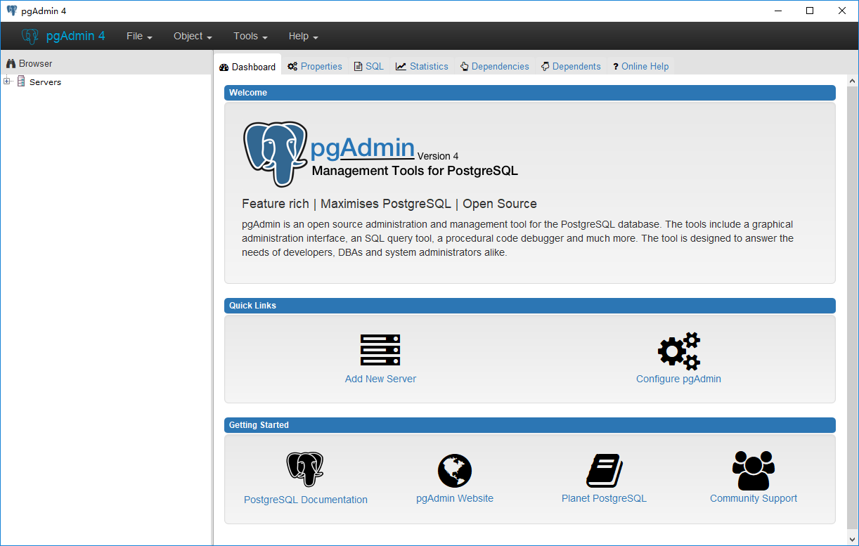
Task: Click the pgAdmin Website globe icon
Action: point(454,470)
